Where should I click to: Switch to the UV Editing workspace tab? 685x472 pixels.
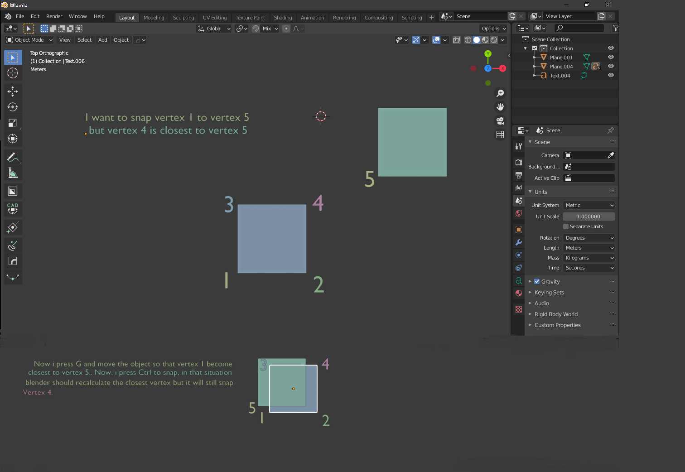(215, 18)
